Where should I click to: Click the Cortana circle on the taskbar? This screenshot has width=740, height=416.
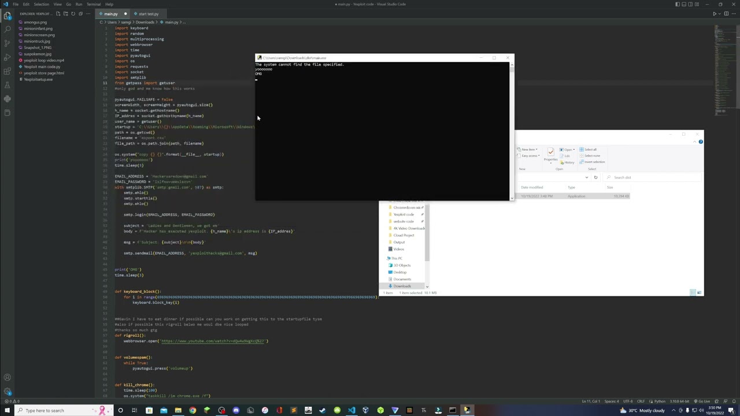tap(120, 411)
